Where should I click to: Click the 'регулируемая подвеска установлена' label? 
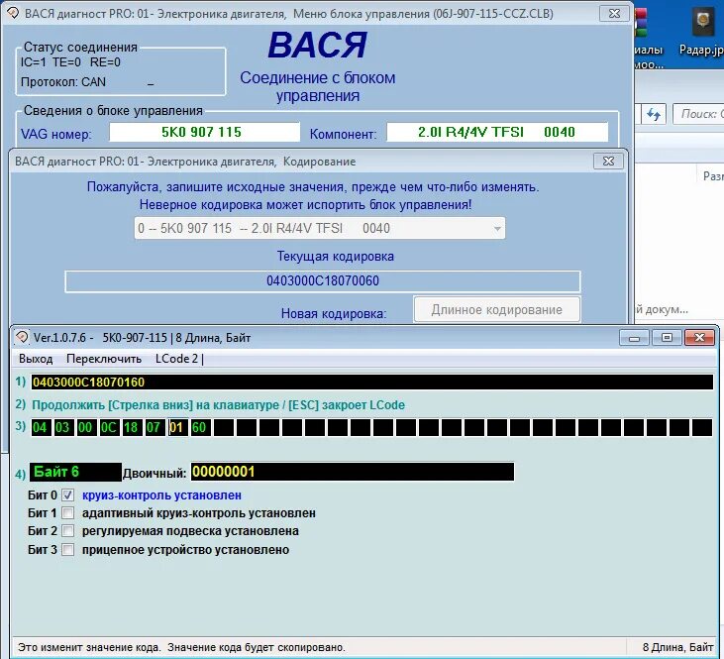tap(190, 531)
